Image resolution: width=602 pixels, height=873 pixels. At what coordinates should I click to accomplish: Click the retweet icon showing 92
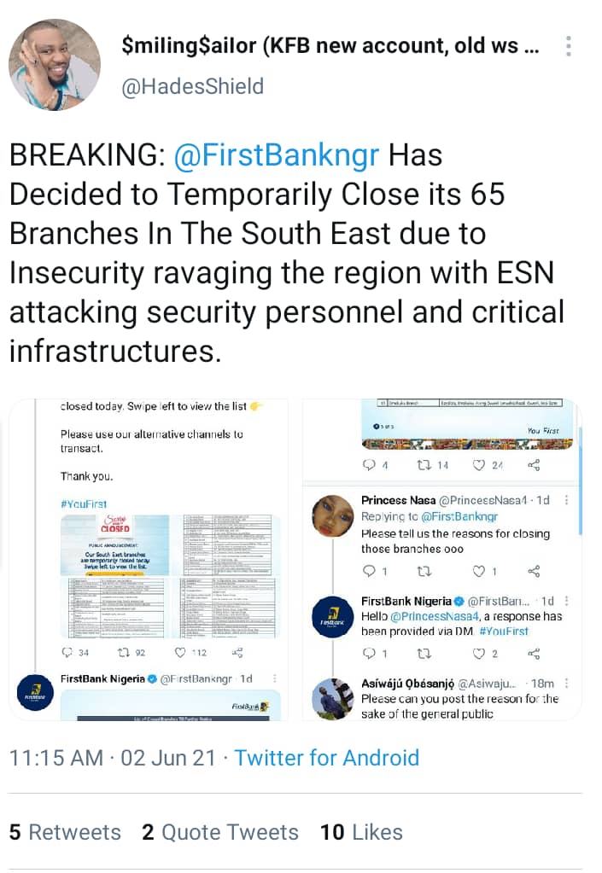point(124,652)
